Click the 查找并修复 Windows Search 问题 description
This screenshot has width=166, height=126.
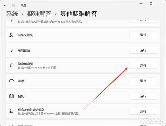tap(37, 68)
